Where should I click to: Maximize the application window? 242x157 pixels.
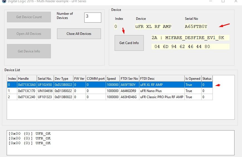(223, 1)
